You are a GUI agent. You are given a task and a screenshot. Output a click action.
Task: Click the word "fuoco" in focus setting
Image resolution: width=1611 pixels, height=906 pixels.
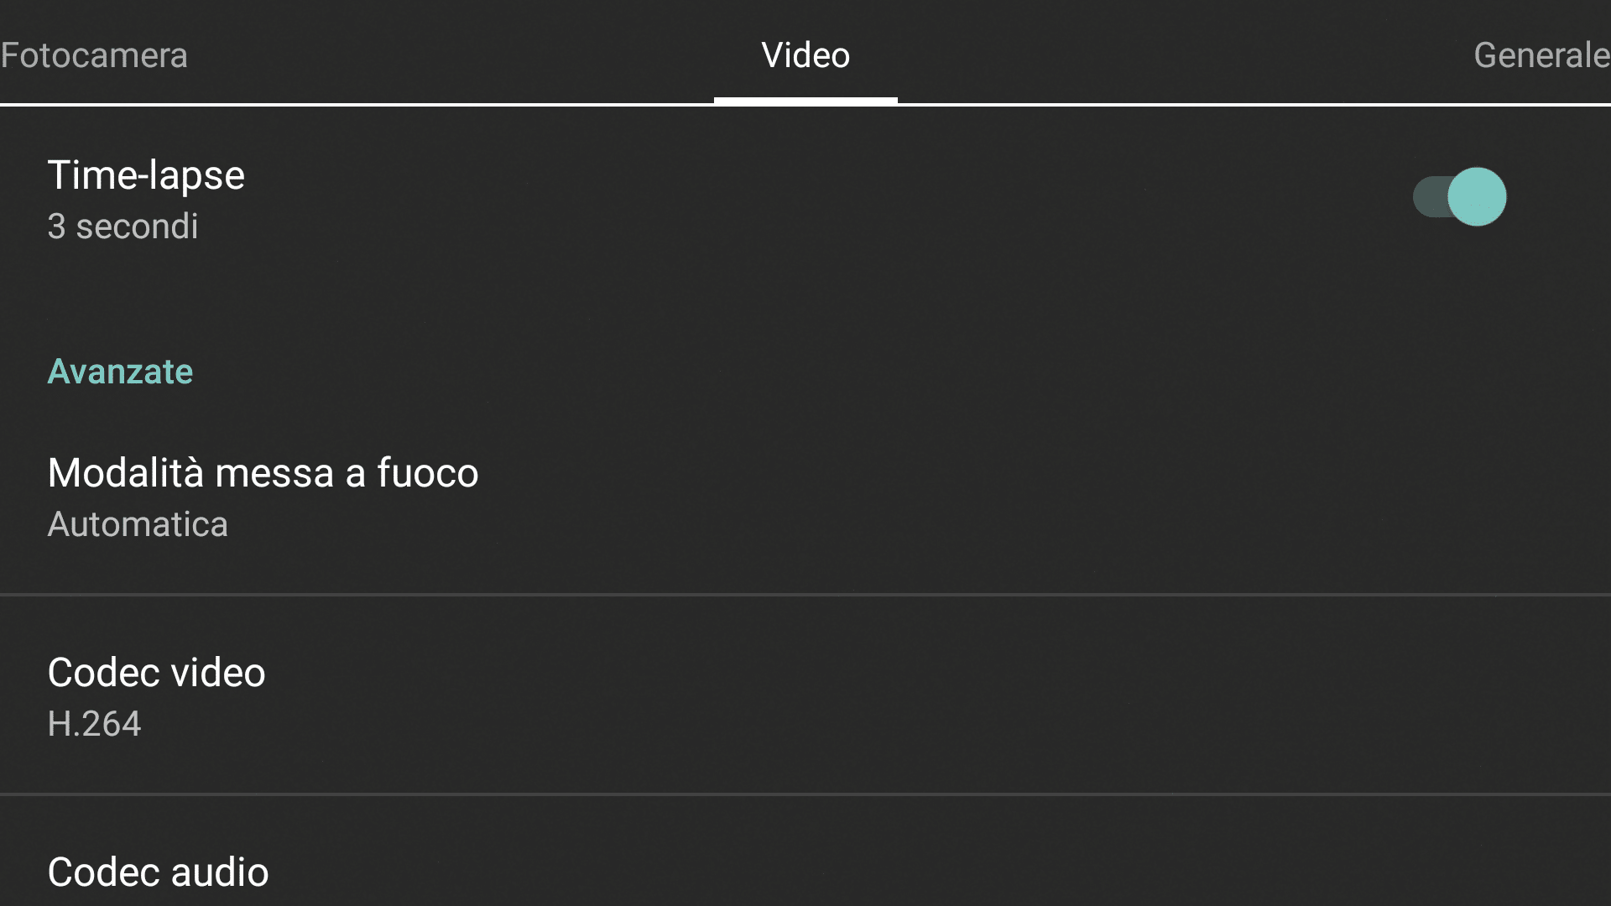point(427,473)
